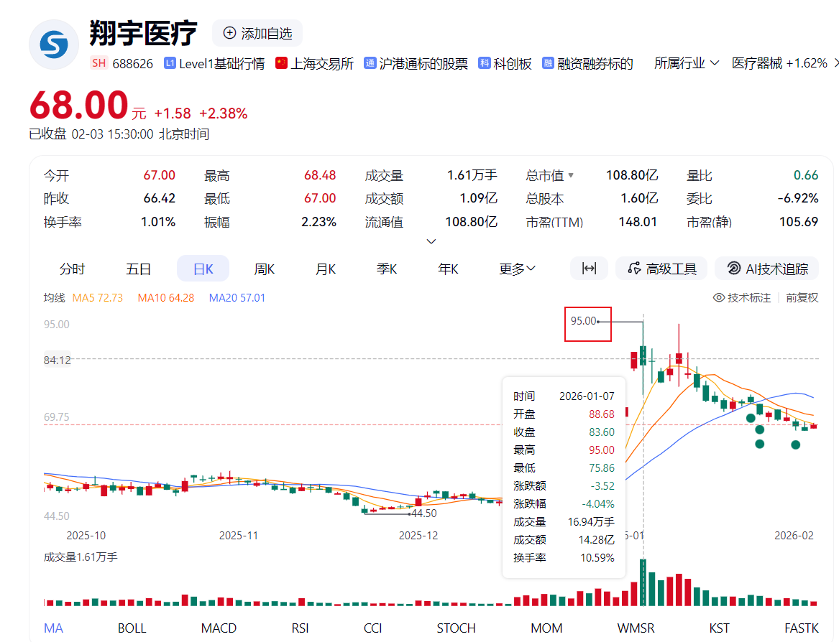Switch to the 分时 chart tab
Screen dimensions: 839x642
[x=72, y=269]
